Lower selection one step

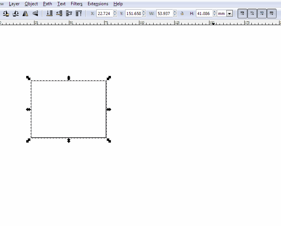pos(59,13)
